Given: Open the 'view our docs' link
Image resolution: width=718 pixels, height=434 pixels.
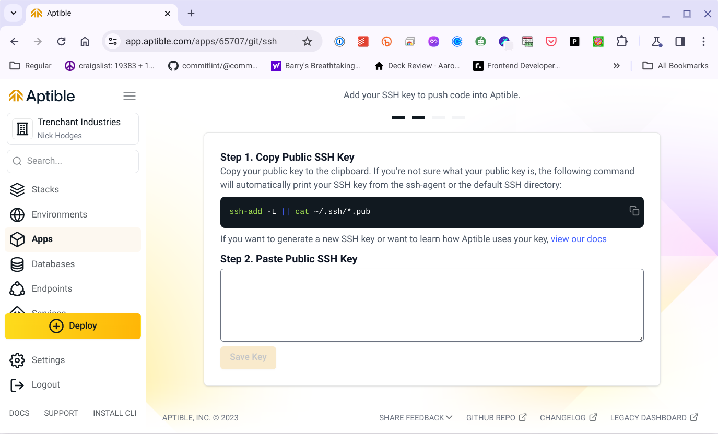Looking at the screenshot, I should [579, 239].
